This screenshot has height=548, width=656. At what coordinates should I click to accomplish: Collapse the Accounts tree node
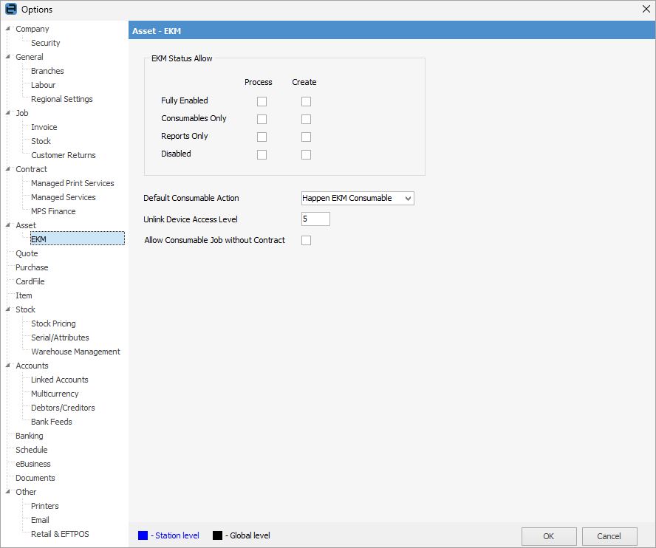[x=8, y=366]
